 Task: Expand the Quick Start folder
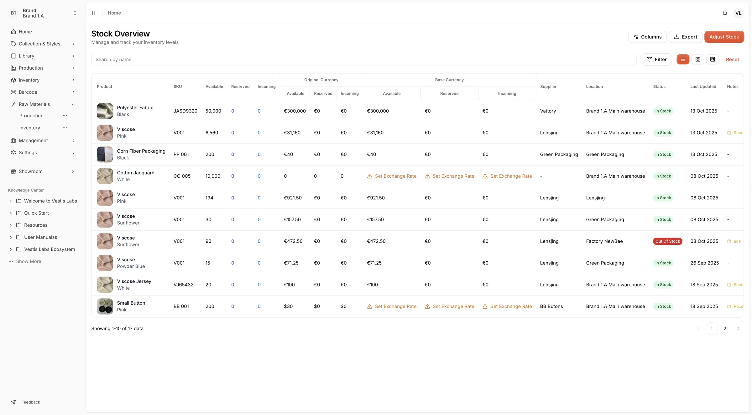pos(11,213)
